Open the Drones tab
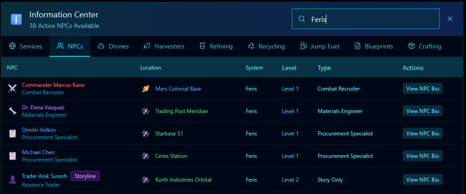Screen dimensions: 466x194 (x=113, y=46)
